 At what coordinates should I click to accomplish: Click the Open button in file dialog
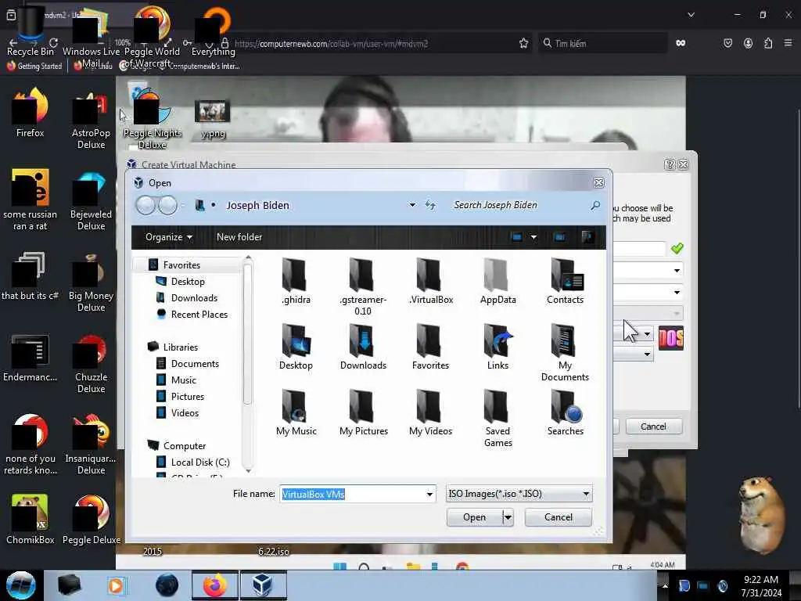tap(474, 518)
